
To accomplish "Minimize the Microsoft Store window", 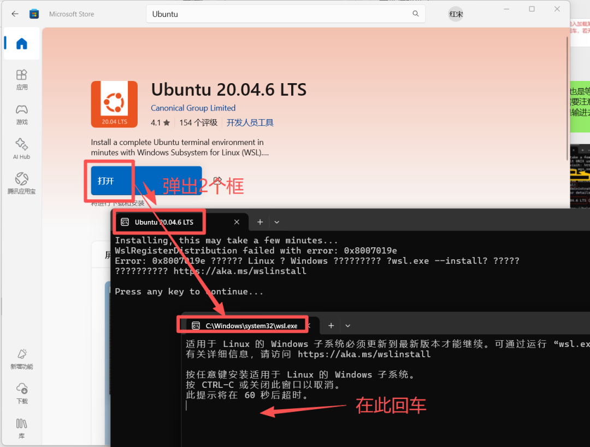I will [506, 9].
